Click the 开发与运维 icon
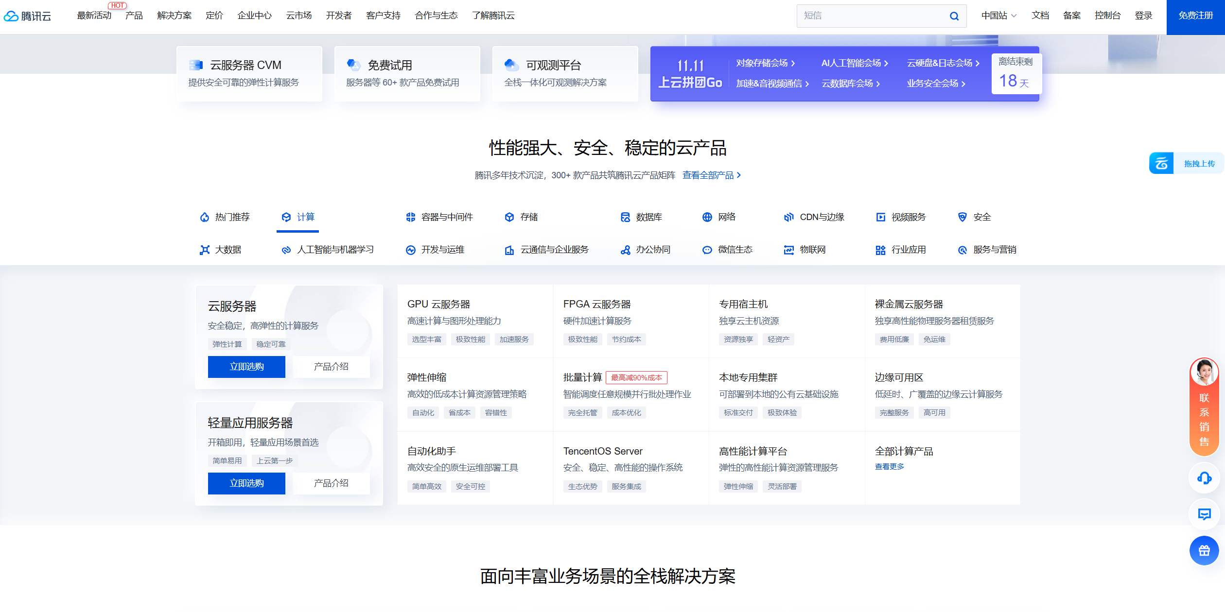The height and width of the screenshot is (612, 1225). (411, 250)
